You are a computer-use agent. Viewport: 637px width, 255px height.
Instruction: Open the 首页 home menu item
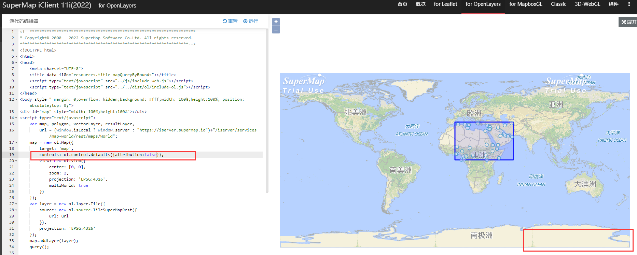[x=402, y=4]
